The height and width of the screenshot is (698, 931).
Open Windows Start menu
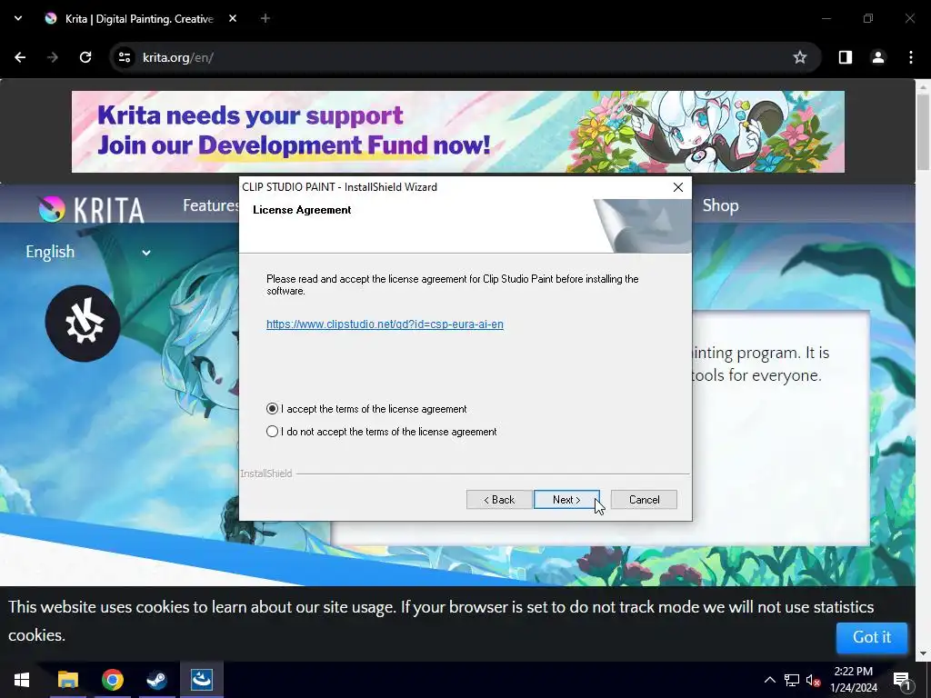click(x=22, y=680)
